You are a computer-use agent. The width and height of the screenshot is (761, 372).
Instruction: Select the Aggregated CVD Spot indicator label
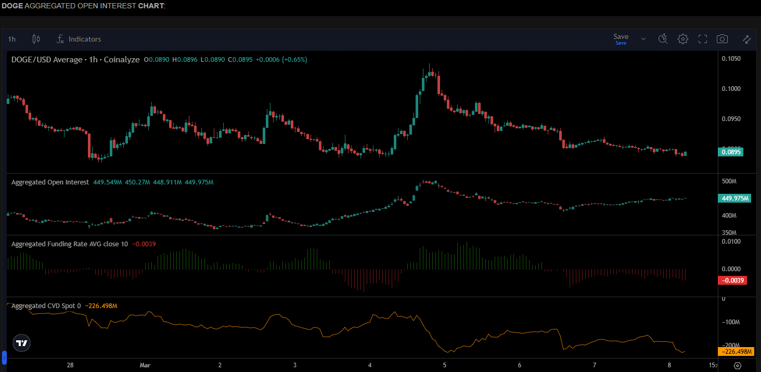(x=46, y=306)
